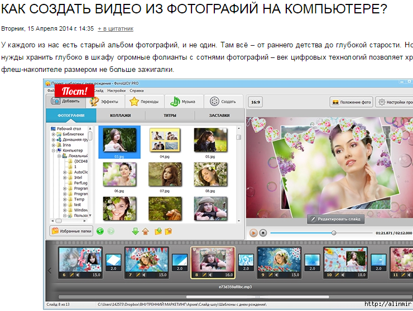Image resolution: width=413 pixels, height=311 pixels.
Task: Open the Справка menu
Action: tap(136, 90)
